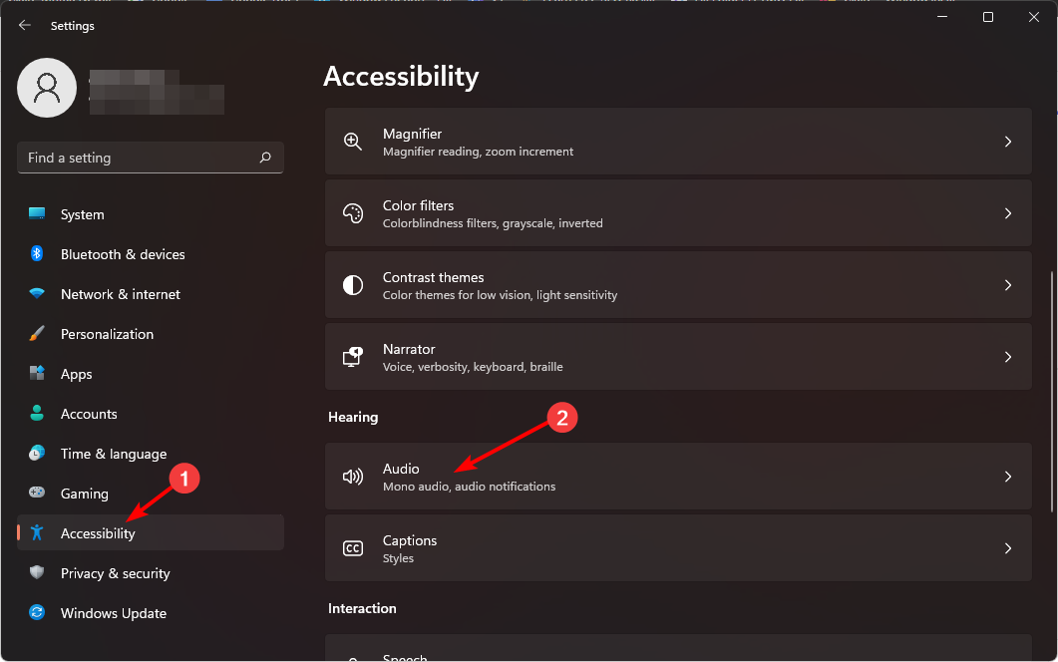
Task: Click the Magnifier icon
Action: [353, 141]
